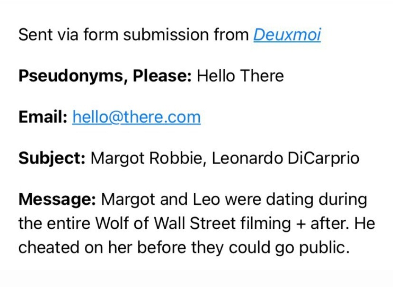Click the 'Hello There' pseudonym text
The width and height of the screenshot is (393, 287).
240,76
